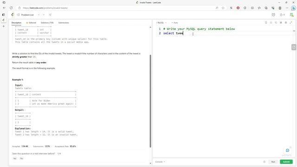297x167 pixels.
Task: Answer No to interview question
Action: [x=22, y=159]
